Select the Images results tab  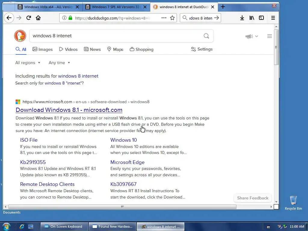42,49
